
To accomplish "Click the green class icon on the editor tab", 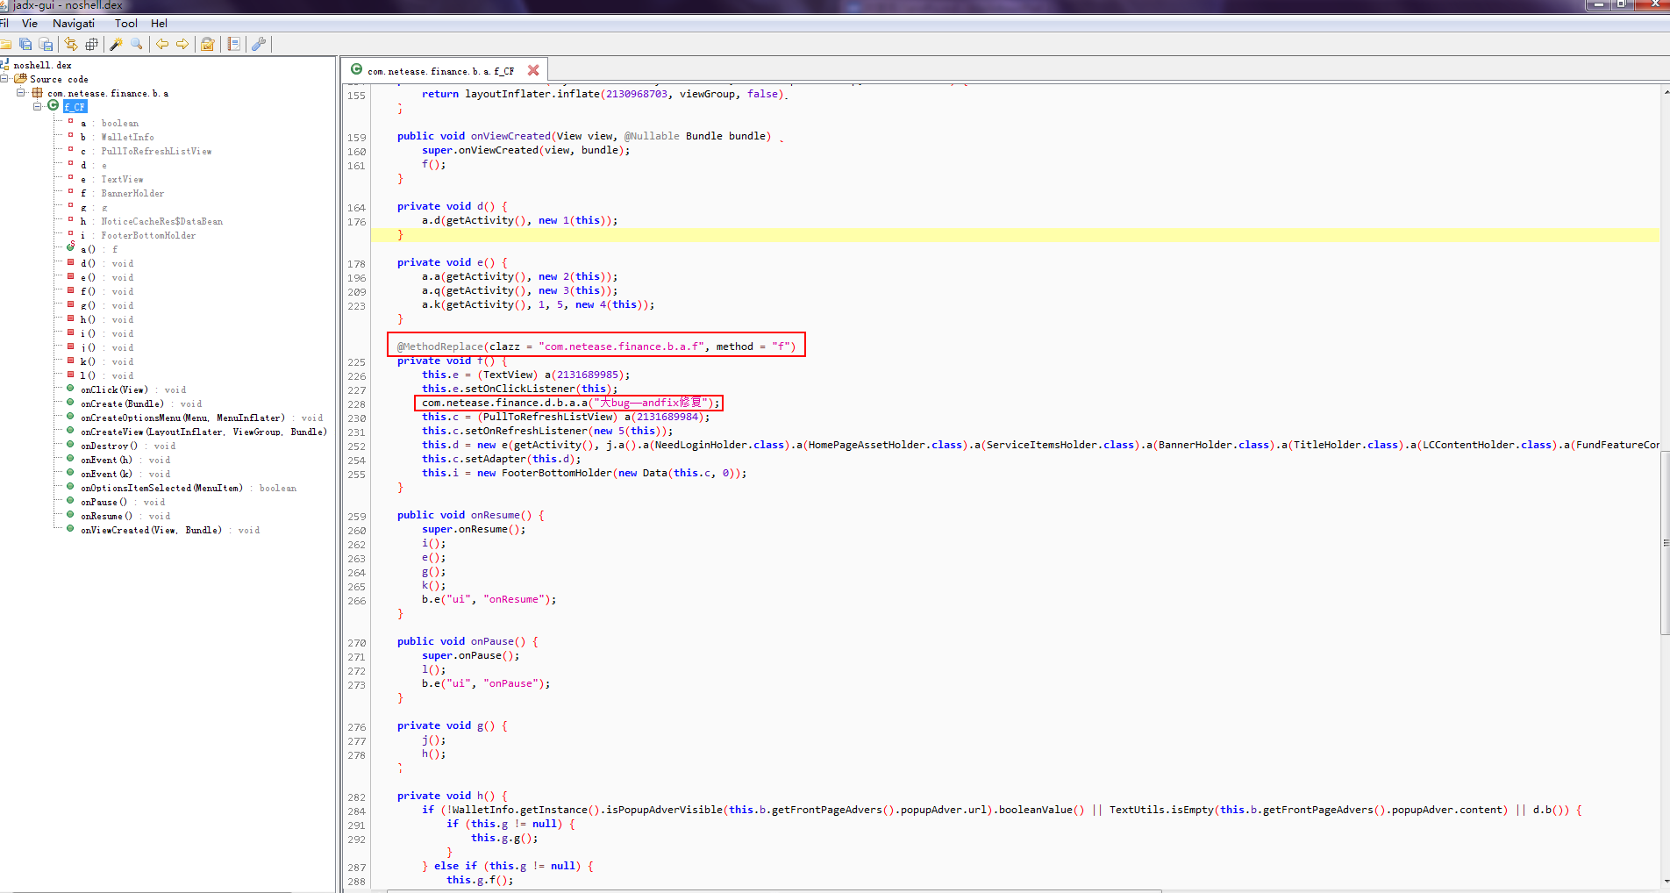I will pos(356,69).
